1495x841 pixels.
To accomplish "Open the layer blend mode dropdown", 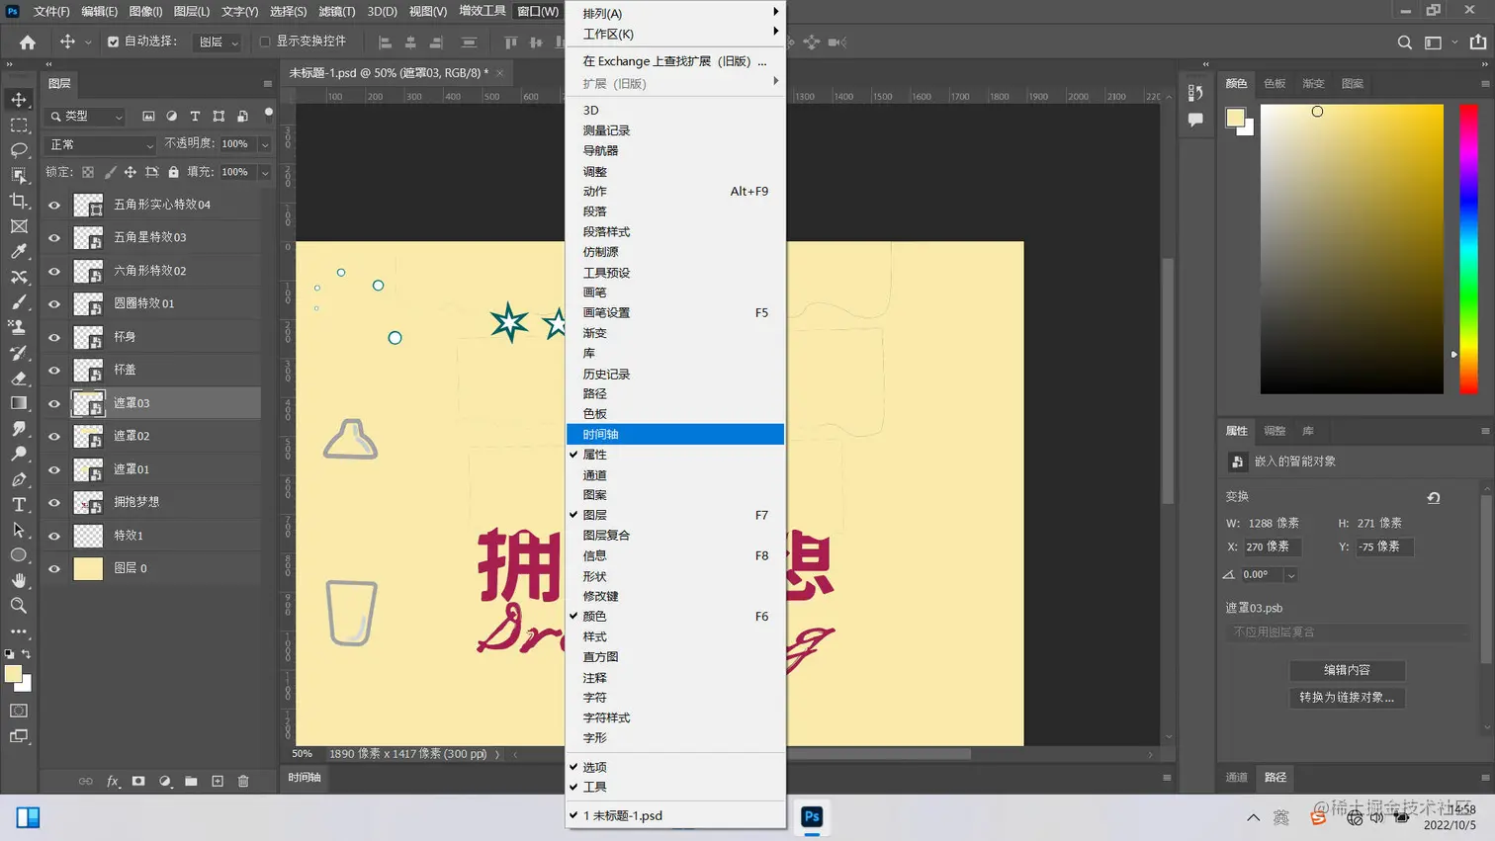I will point(99,145).
